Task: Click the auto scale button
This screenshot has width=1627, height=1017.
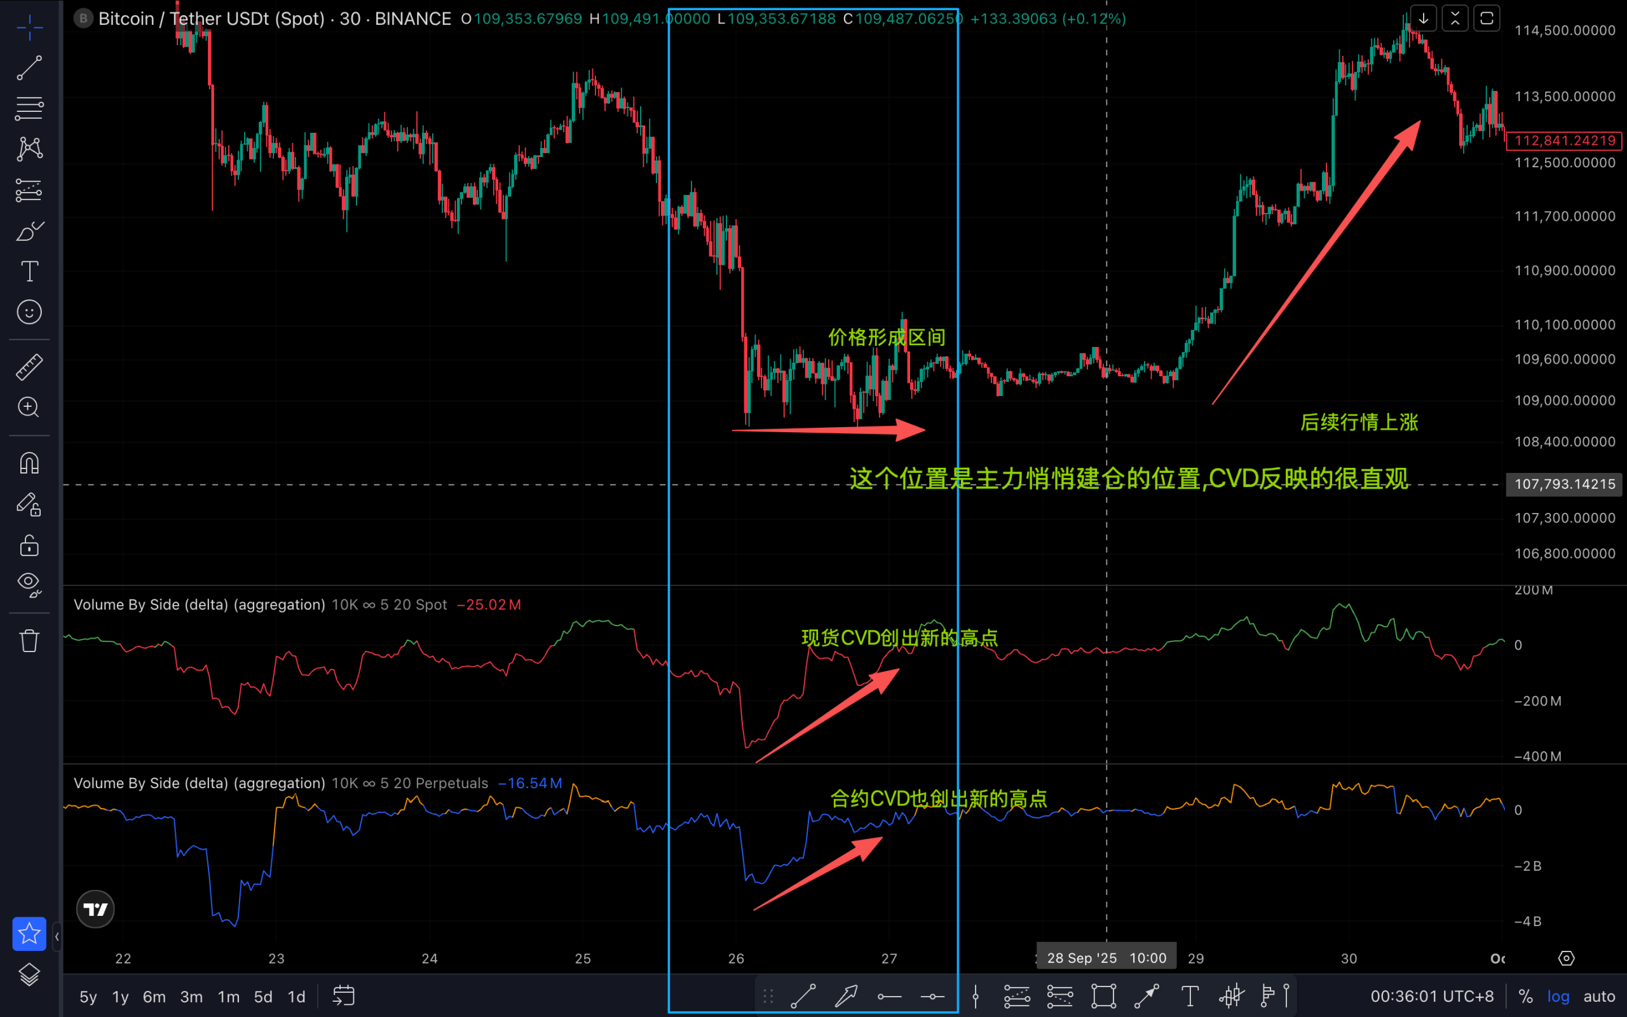Action: point(1599,996)
